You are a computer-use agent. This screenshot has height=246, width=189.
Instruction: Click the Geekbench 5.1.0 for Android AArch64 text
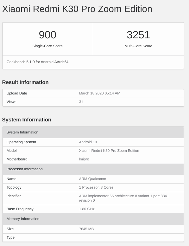click(x=37, y=62)
